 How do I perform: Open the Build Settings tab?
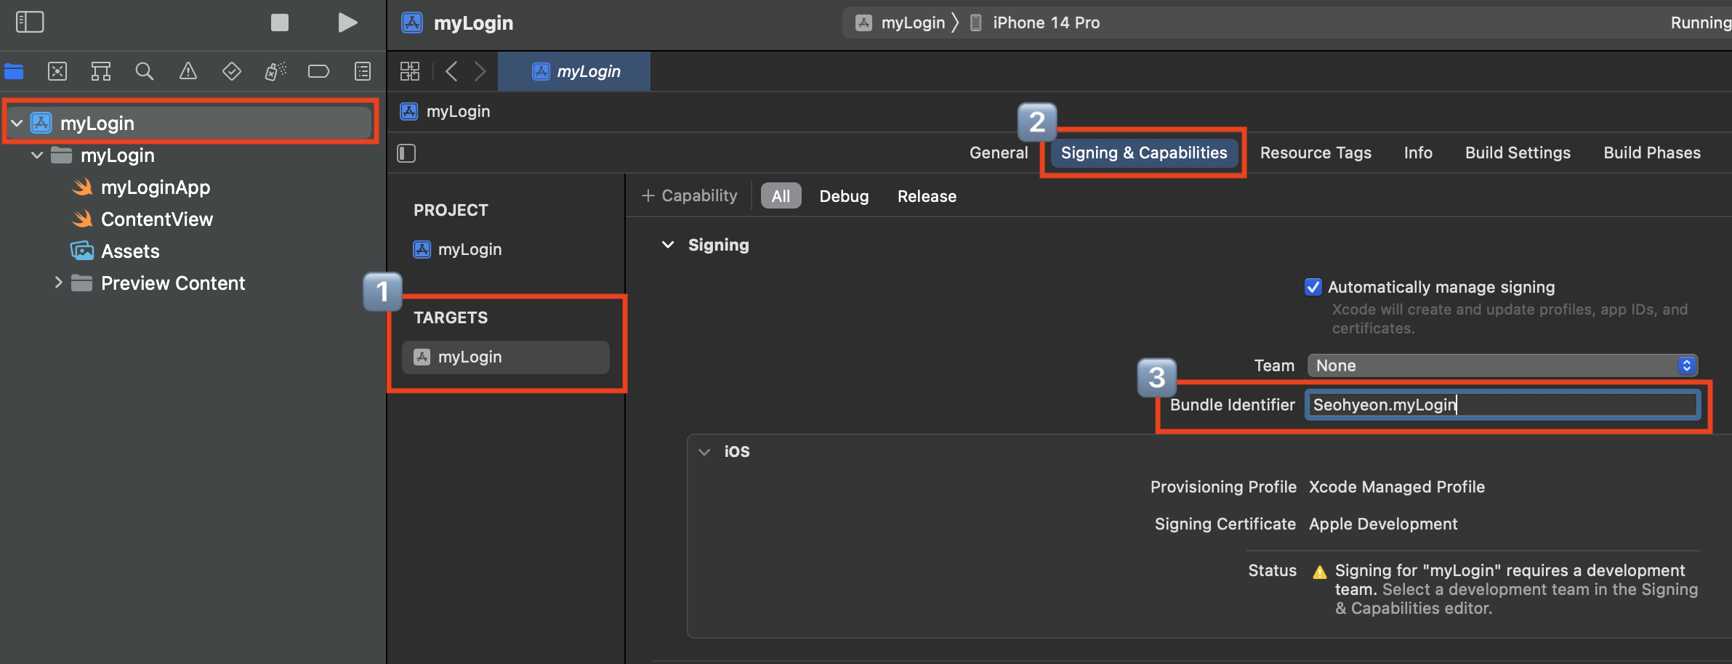[x=1518, y=153]
